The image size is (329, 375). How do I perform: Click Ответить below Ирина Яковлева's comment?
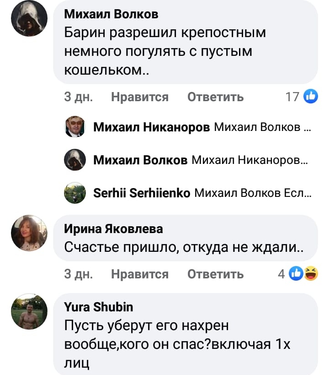(x=215, y=274)
